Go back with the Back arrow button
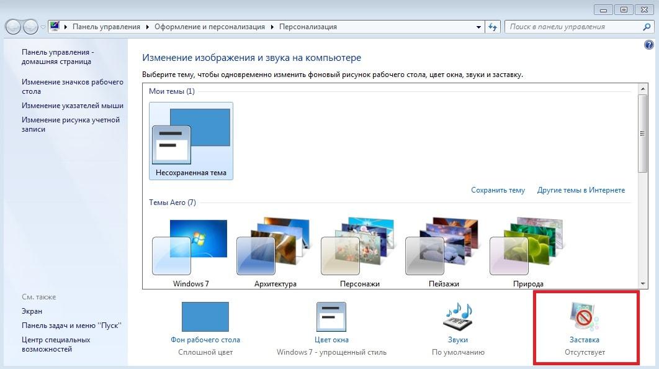The height and width of the screenshot is (369, 659). pyautogui.click(x=13, y=27)
